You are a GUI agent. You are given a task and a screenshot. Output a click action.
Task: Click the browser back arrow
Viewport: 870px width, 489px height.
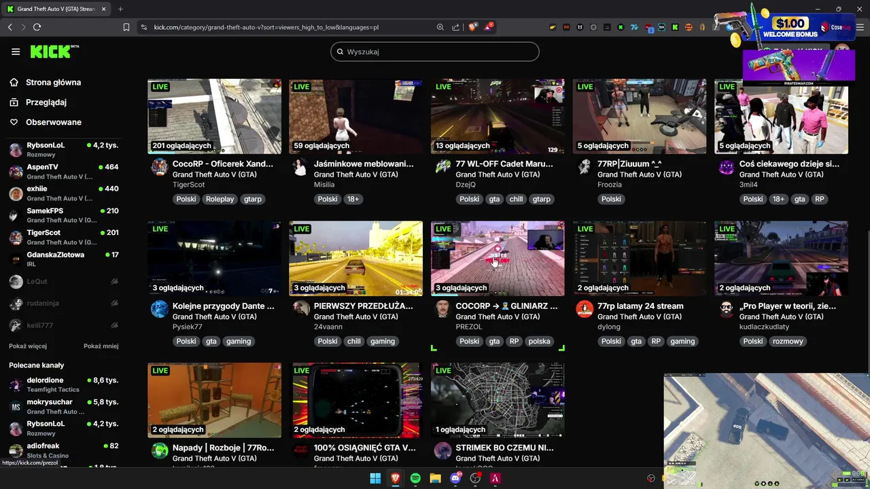pos(10,27)
